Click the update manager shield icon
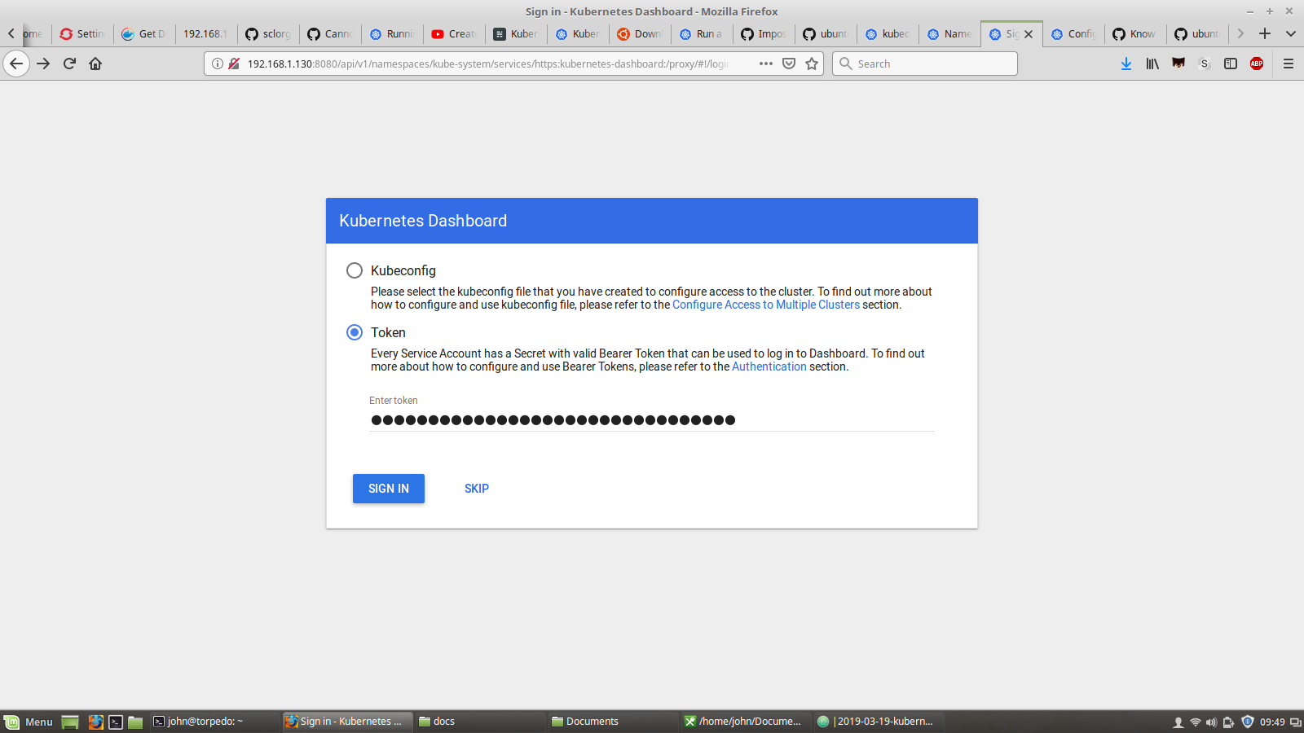Image resolution: width=1304 pixels, height=733 pixels. tap(1247, 722)
